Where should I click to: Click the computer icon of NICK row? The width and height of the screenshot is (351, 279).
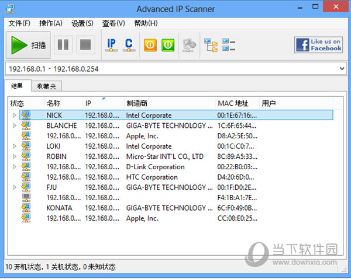pyautogui.click(x=26, y=115)
